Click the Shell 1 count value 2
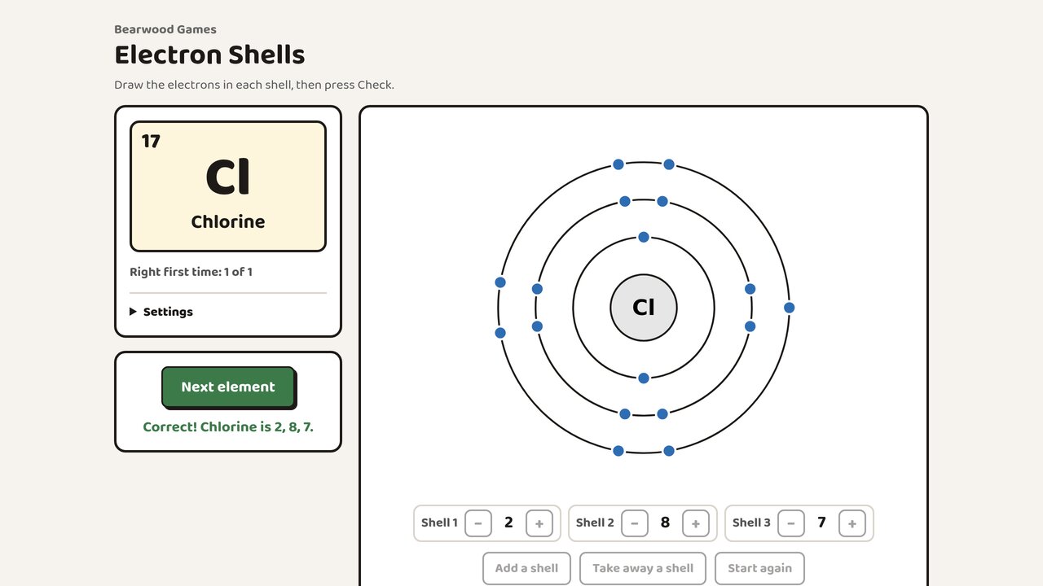Viewport: 1043px width, 586px height. (x=508, y=523)
